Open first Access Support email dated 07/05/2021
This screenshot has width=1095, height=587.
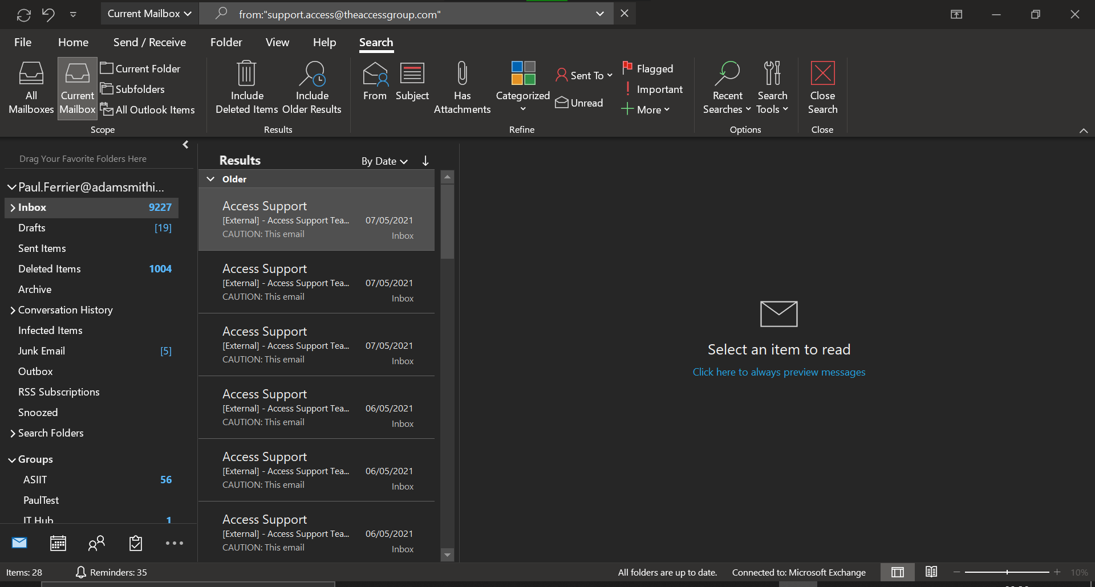[317, 219]
